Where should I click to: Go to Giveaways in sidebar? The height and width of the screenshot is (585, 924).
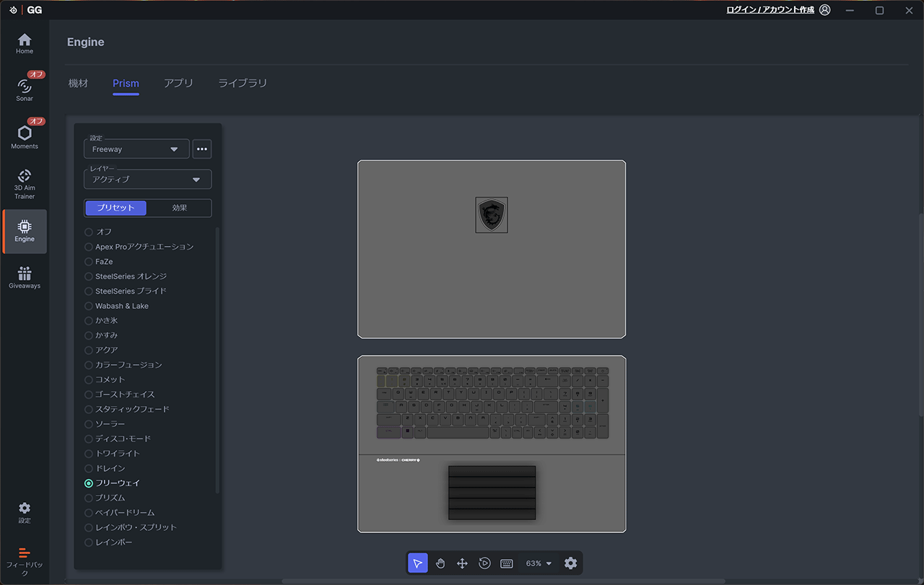(x=25, y=278)
